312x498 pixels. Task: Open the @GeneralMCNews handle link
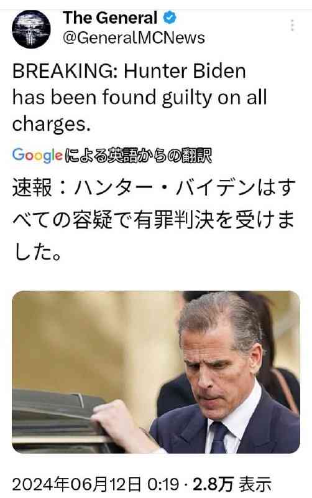[134, 38]
